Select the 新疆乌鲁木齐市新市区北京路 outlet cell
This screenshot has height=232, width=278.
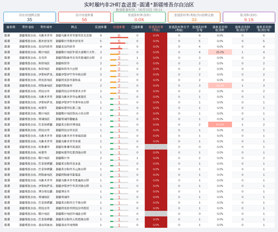(x=74, y=36)
